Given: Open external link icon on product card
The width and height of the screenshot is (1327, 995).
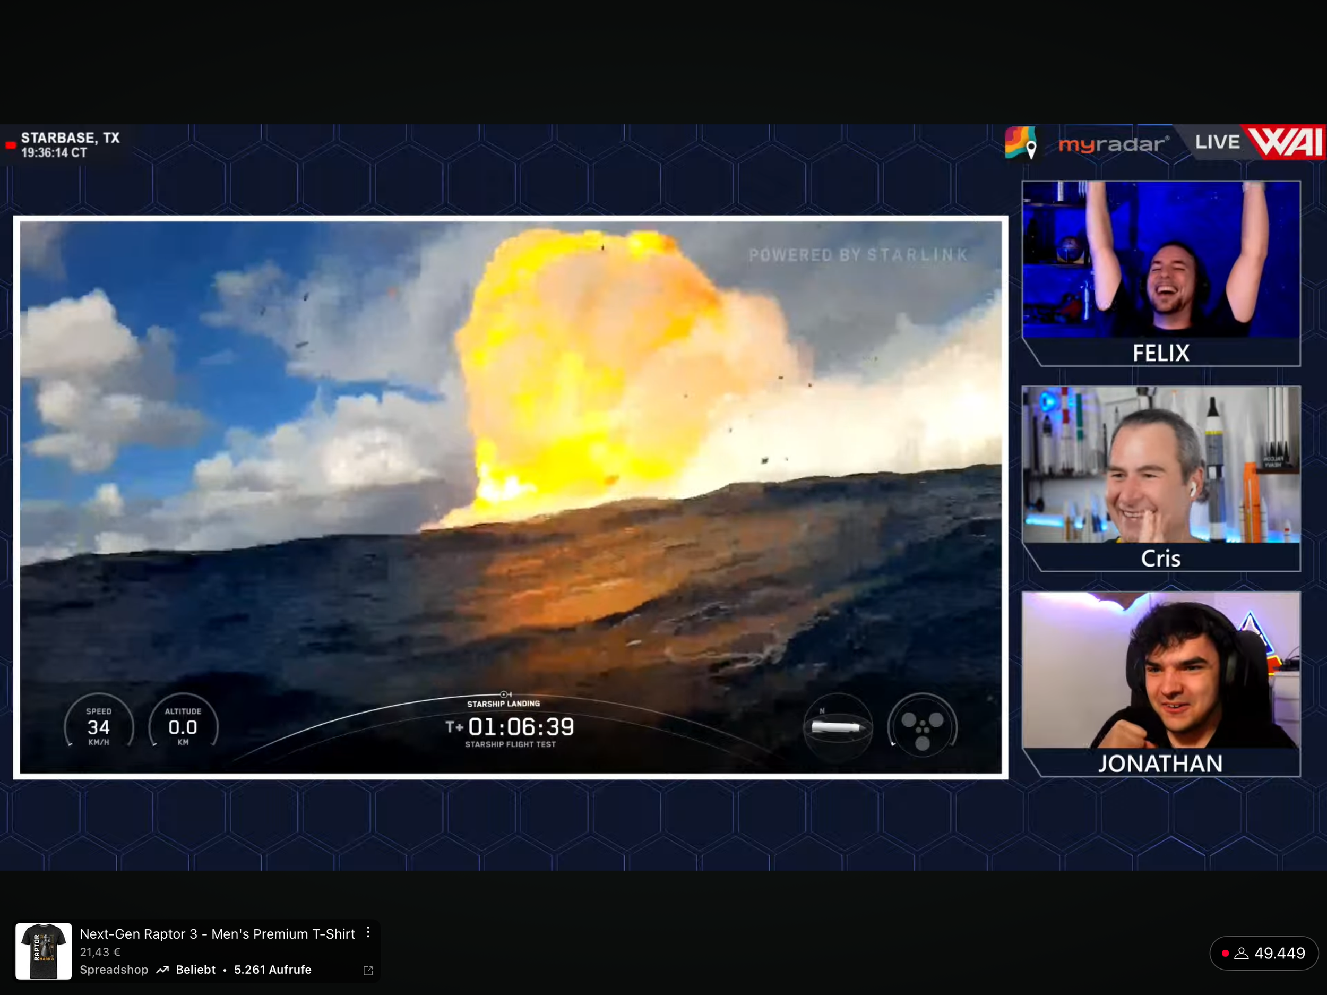Looking at the screenshot, I should click(368, 971).
